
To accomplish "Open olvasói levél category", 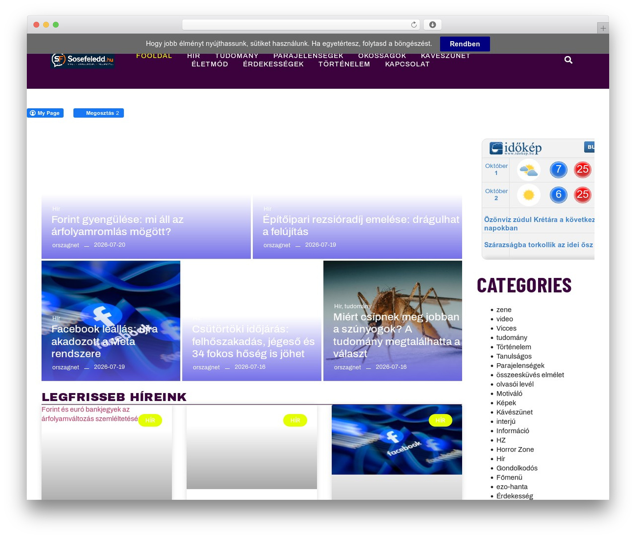I will pos(515,384).
